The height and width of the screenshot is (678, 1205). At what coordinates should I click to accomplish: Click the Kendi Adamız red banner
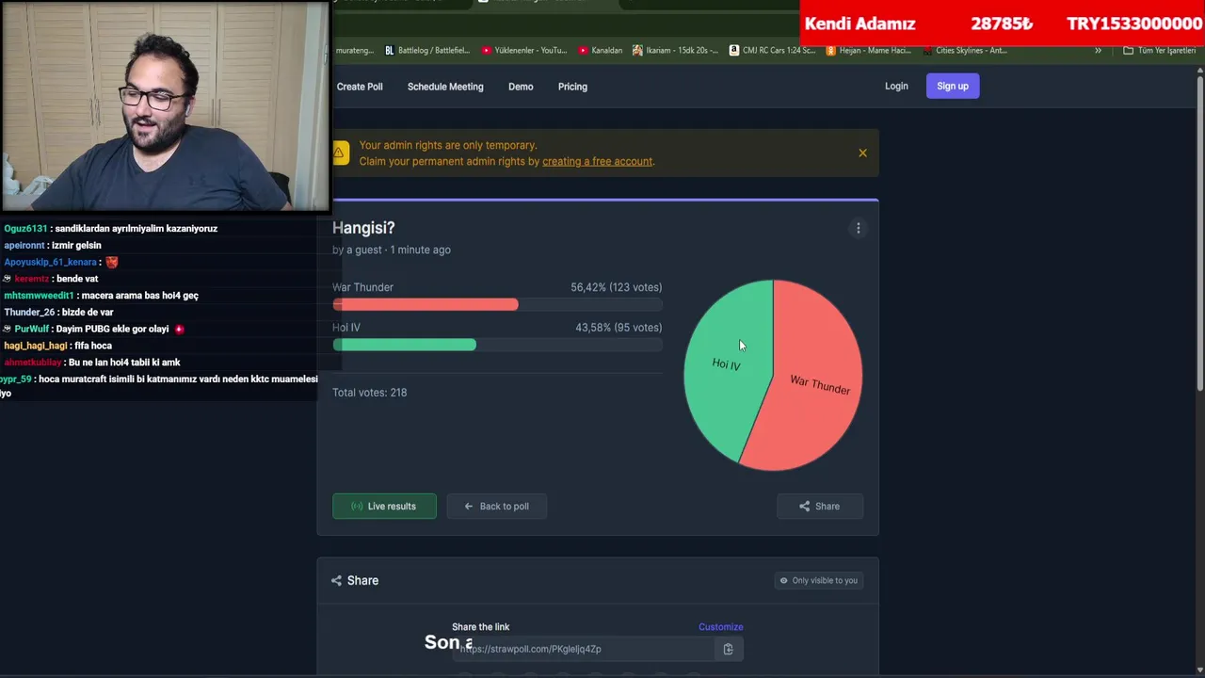1003,24
